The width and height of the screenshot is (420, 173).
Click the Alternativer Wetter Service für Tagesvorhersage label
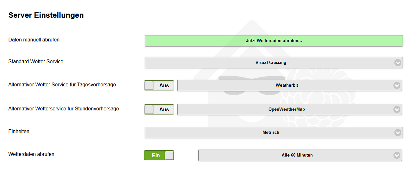coord(62,85)
